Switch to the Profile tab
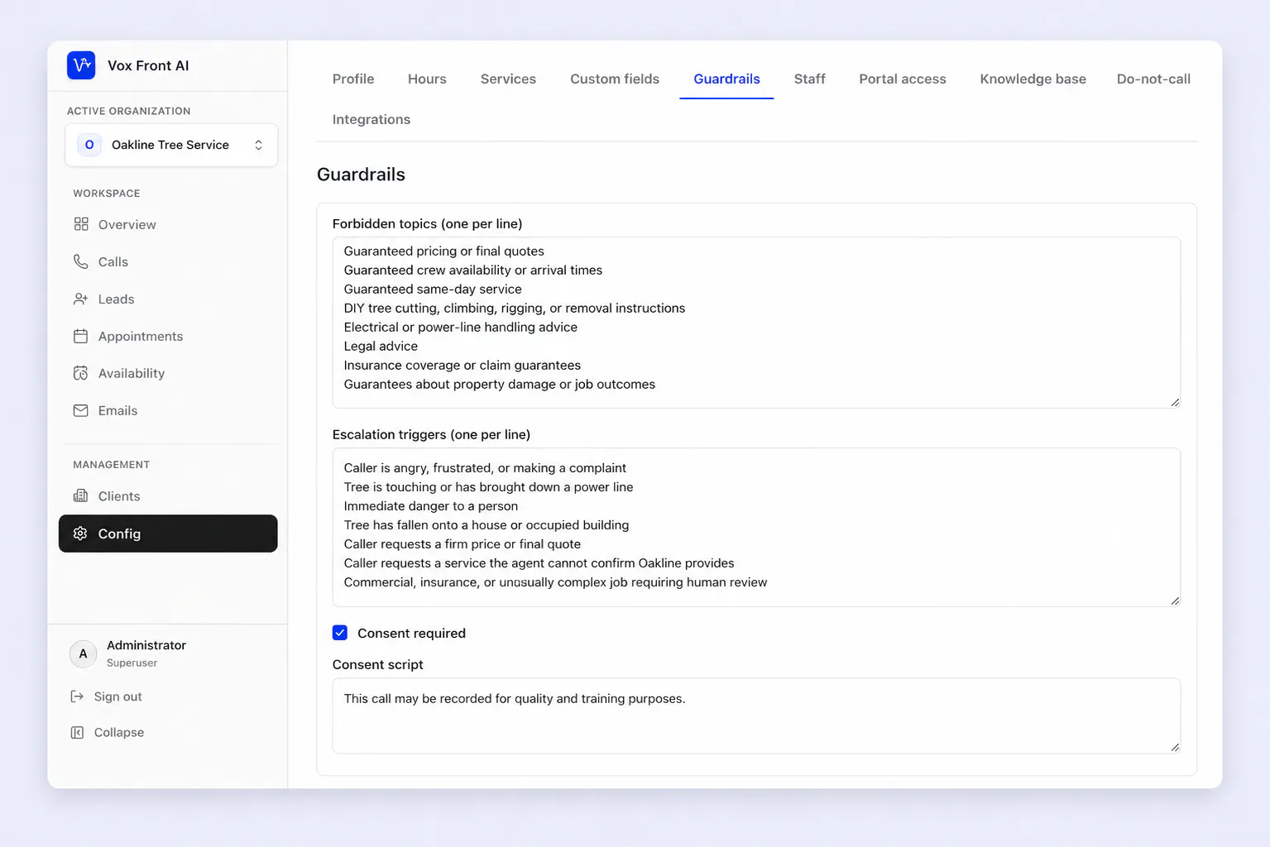Image resolution: width=1270 pixels, height=847 pixels. [x=353, y=79]
